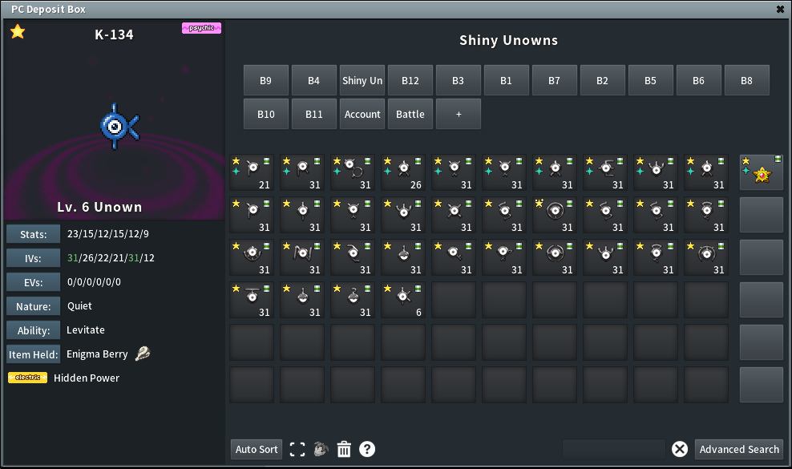
Task: Go to the B1 box tab
Action: pyautogui.click(x=506, y=80)
